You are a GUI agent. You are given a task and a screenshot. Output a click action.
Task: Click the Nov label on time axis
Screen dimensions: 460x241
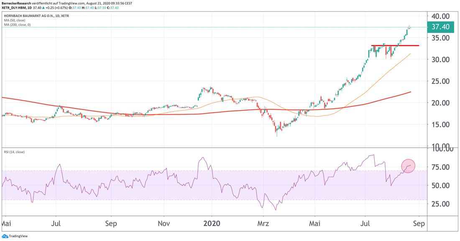point(164,223)
